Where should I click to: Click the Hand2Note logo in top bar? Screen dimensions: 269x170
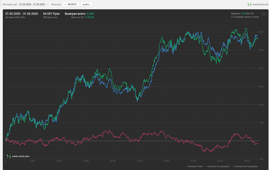[258, 5]
